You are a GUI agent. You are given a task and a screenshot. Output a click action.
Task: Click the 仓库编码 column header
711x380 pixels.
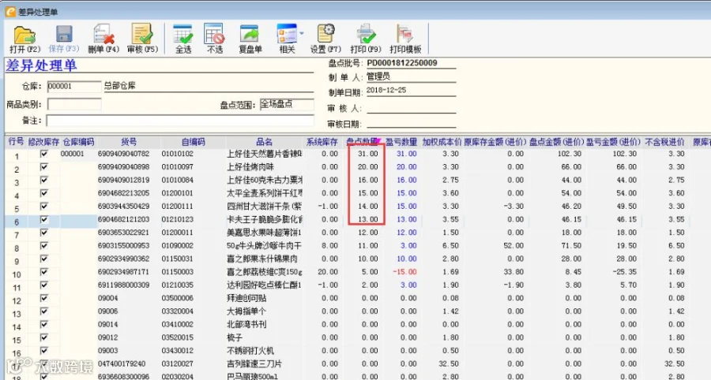[x=78, y=142]
